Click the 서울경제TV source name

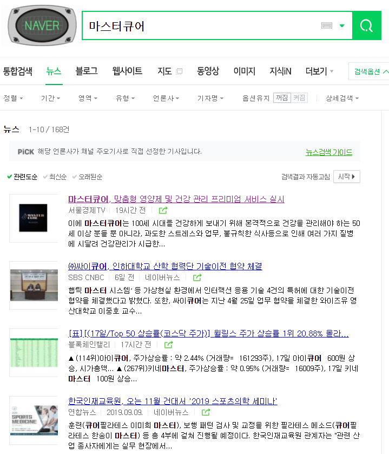pyautogui.click(x=87, y=210)
